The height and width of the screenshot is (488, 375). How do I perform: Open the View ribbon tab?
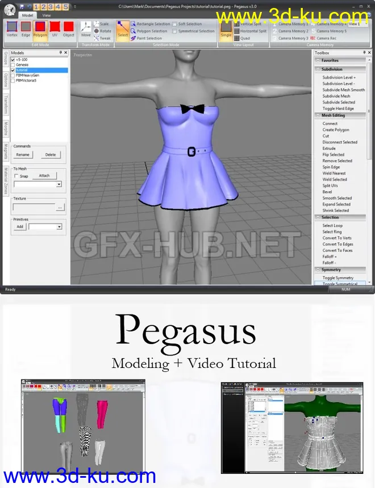coord(47,15)
